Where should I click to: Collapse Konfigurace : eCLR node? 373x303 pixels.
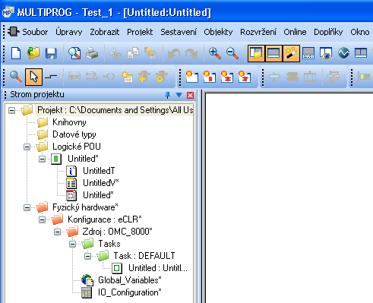[42, 219]
